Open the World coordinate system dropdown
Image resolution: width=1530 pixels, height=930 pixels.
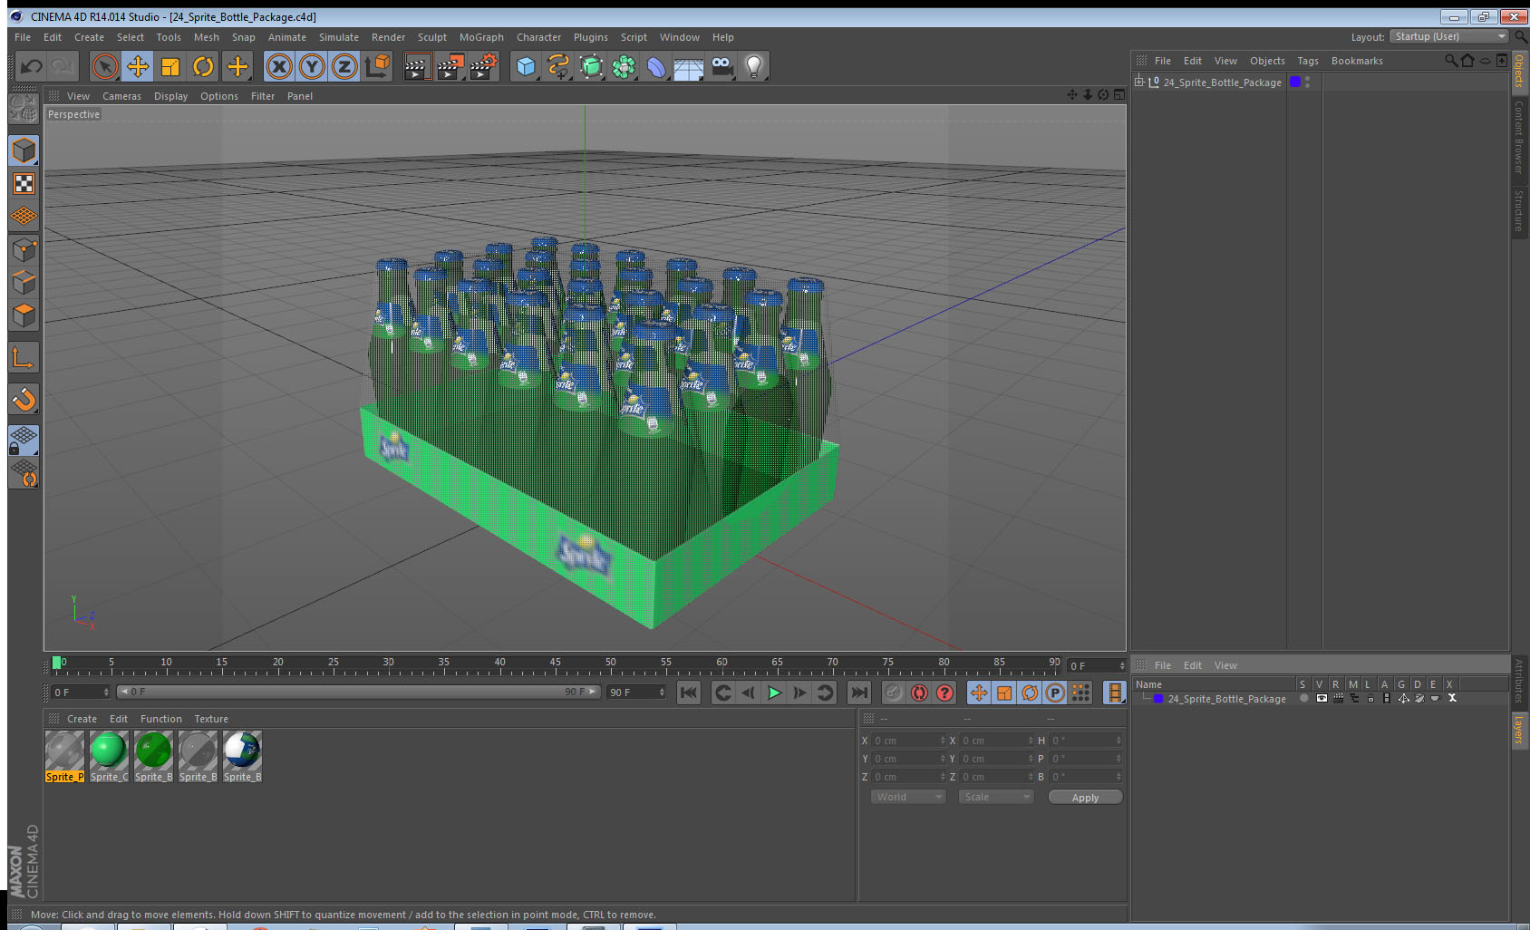click(x=908, y=797)
